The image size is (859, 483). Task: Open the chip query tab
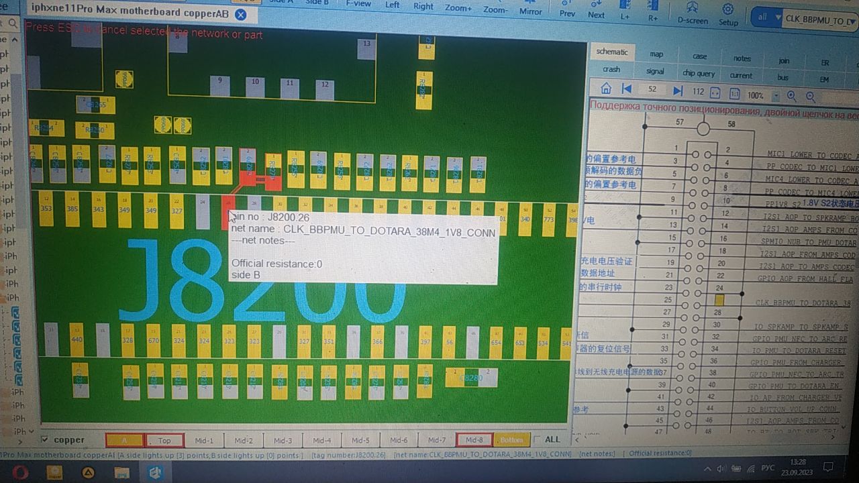click(699, 73)
